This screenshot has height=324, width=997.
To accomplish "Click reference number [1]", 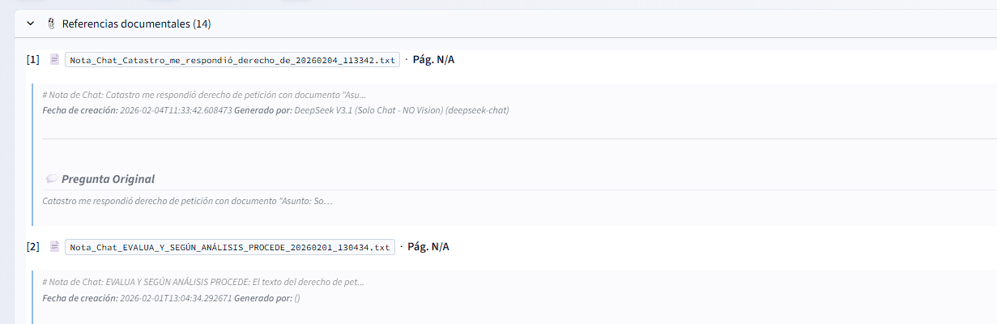I will tap(33, 60).
